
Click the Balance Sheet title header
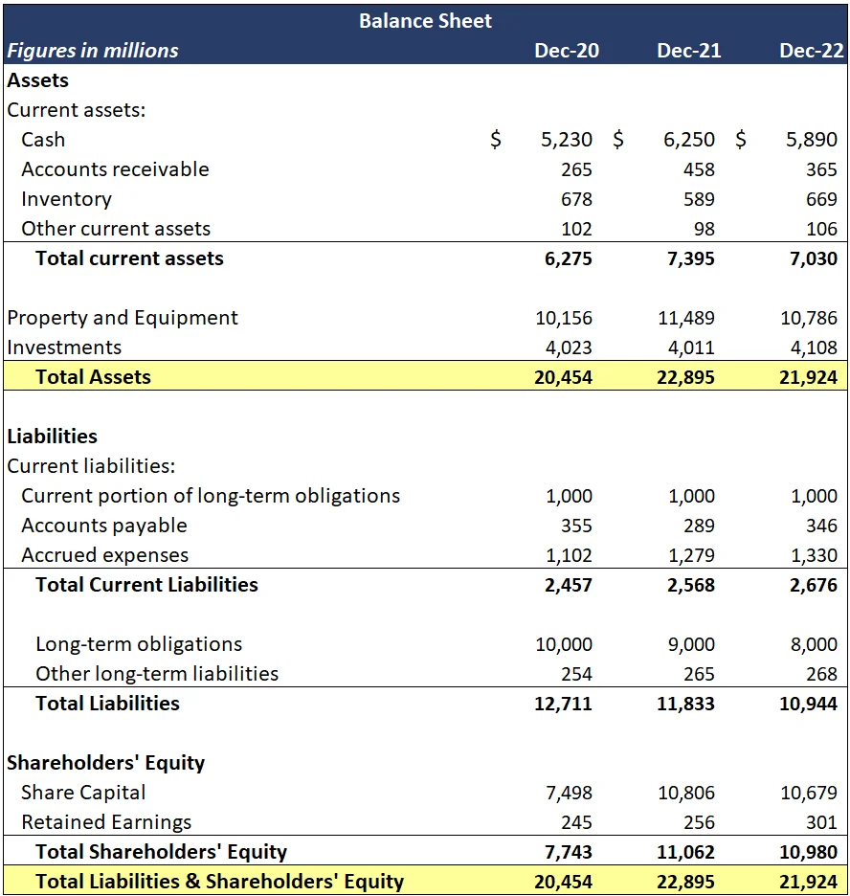point(425,21)
